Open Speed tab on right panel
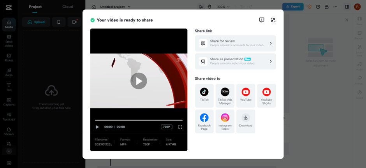The width and height of the screenshot is (366, 168). 359,94
